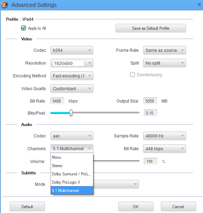The image size is (203, 213).
Task: Click the OK button
Action: pos(136,206)
